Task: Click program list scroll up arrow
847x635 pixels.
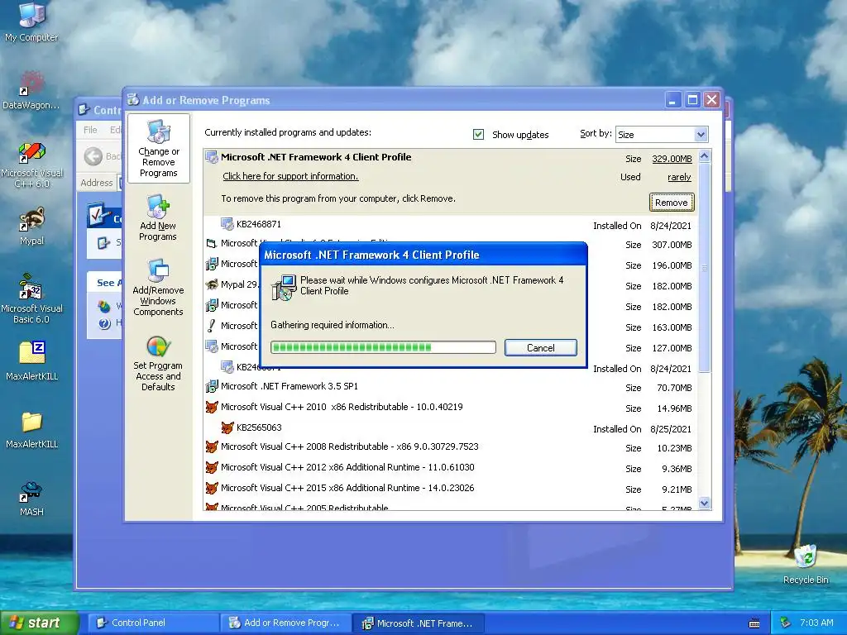Action: tap(704, 156)
